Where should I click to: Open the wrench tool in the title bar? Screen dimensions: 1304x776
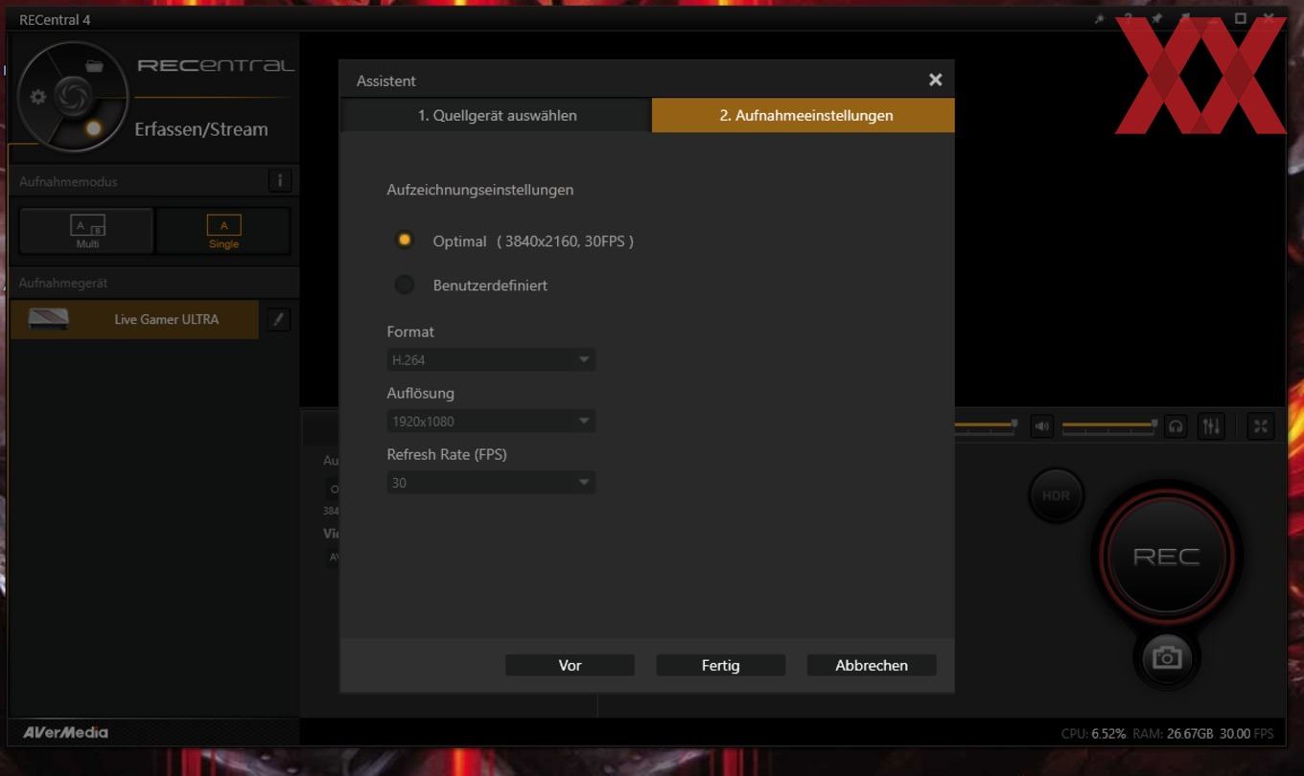point(1099,18)
